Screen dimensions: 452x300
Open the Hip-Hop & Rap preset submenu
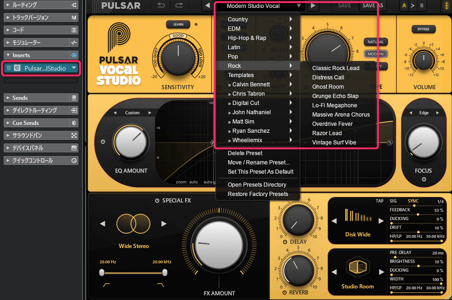coord(258,38)
